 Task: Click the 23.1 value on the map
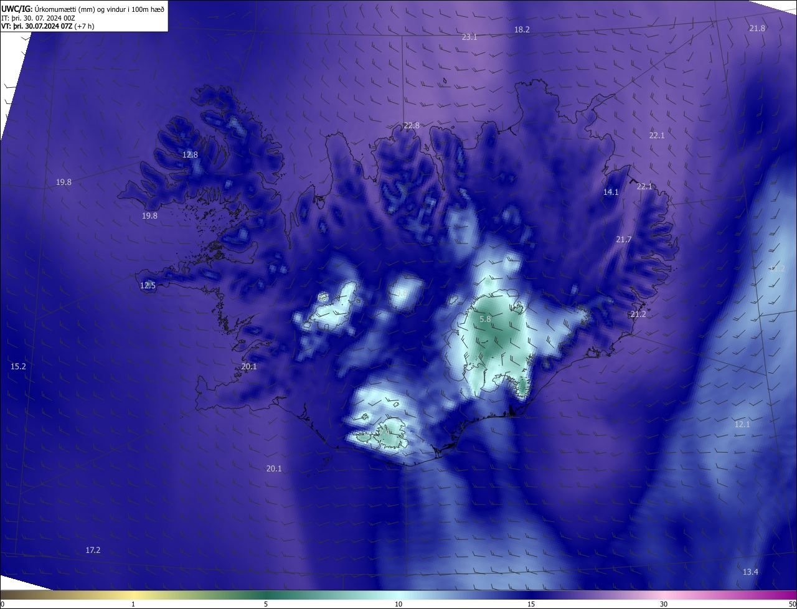pos(469,37)
